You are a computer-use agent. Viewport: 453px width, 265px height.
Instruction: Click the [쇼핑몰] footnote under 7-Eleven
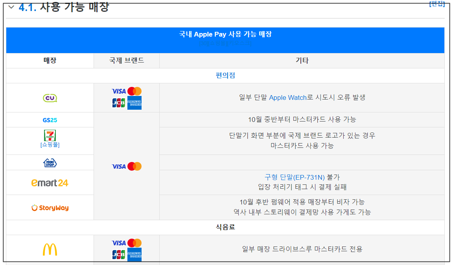50,145
